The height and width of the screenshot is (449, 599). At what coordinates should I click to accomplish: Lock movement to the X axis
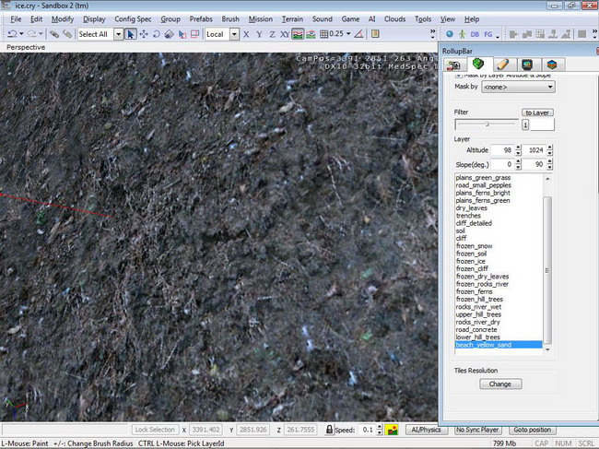[246, 34]
